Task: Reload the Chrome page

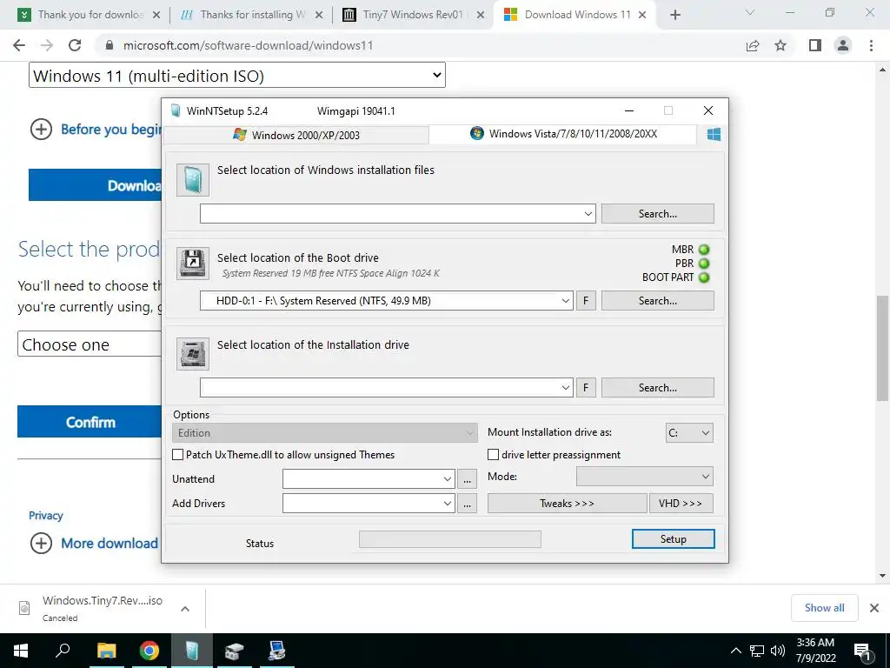Action: 75,45
